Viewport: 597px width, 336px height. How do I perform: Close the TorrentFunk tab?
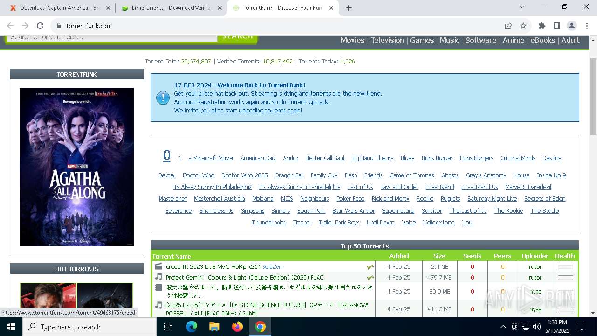(x=331, y=8)
